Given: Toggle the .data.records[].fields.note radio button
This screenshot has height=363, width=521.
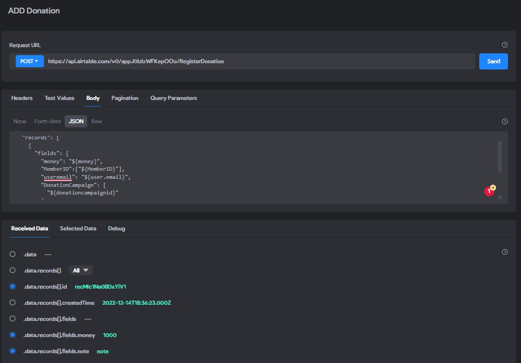Looking at the screenshot, I should [13, 351].
